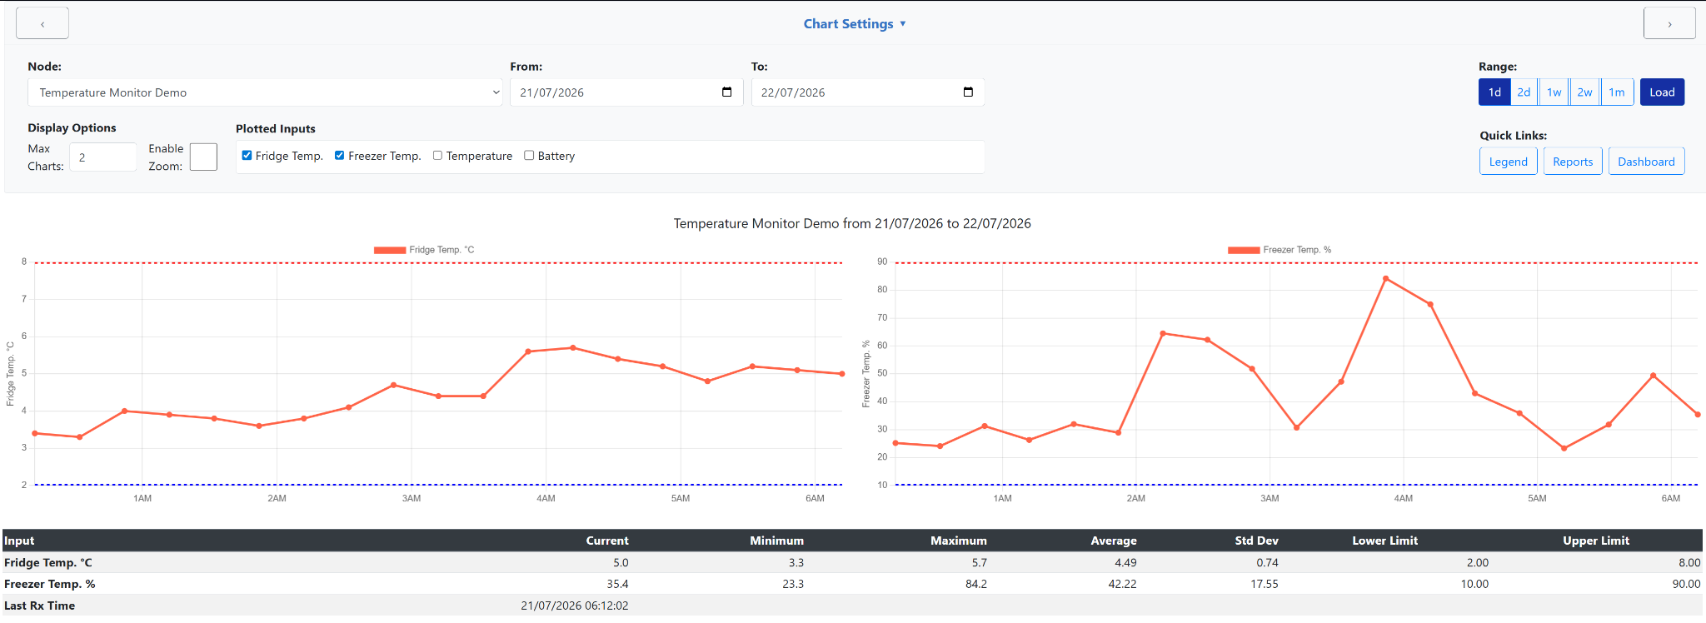The width and height of the screenshot is (1706, 623).
Task: Toggle the Enable Zoom checkbox
Action: pyautogui.click(x=203, y=157)
